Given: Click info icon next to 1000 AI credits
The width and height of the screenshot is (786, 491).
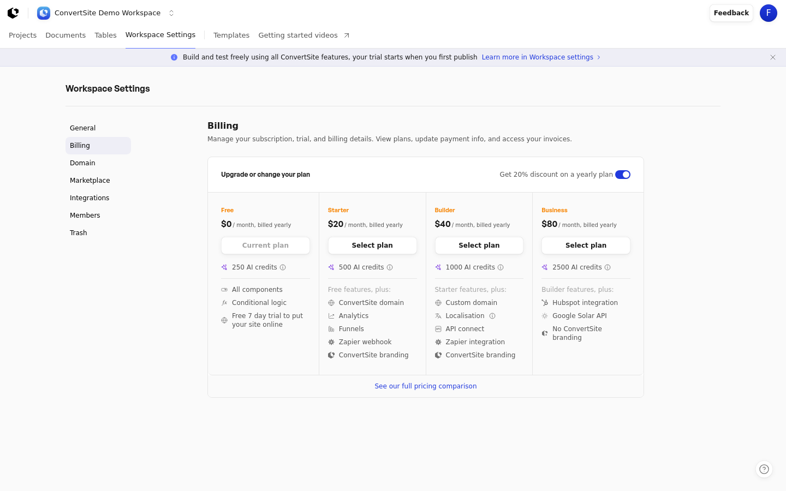Looking at the screenshot, I should (x=501, y=267).
